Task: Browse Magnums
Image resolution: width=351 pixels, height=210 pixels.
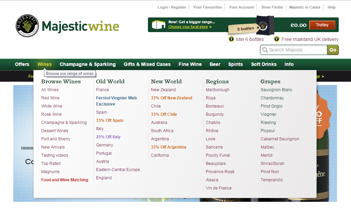Action: (x=50, y=172)
